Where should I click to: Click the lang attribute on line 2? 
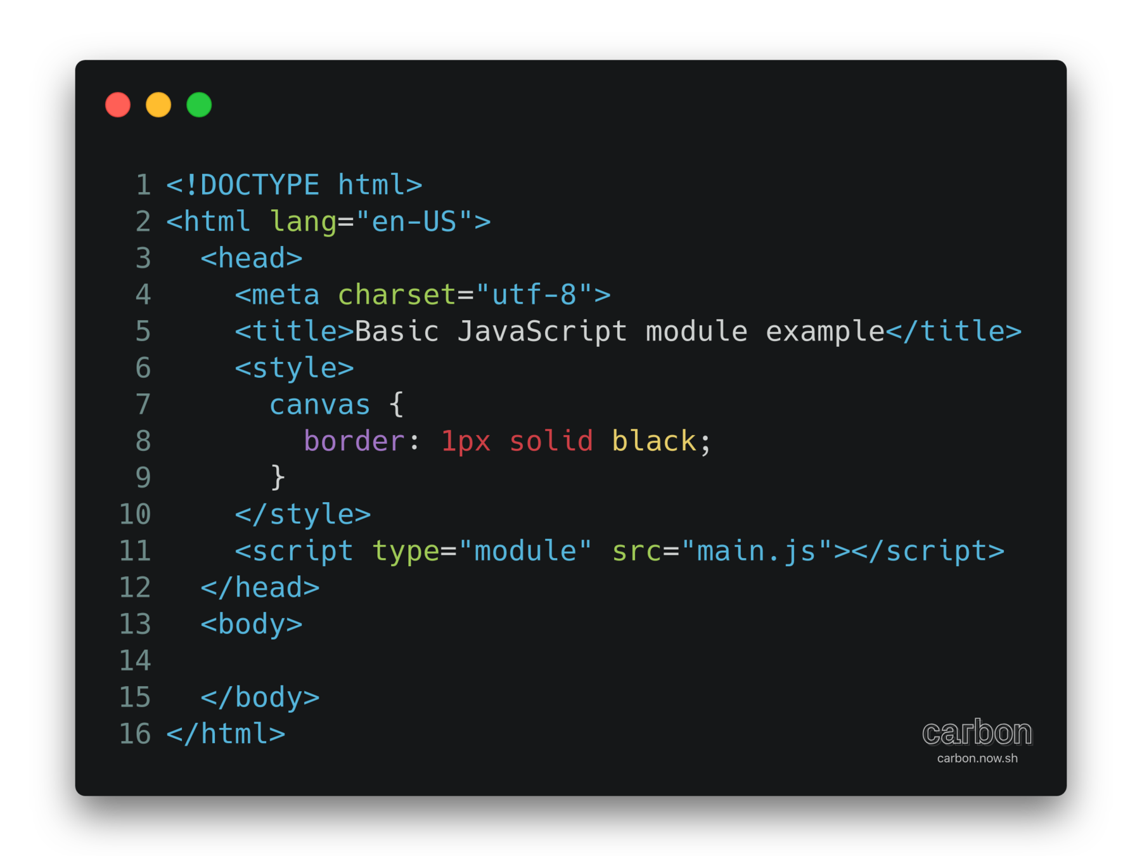304,222
